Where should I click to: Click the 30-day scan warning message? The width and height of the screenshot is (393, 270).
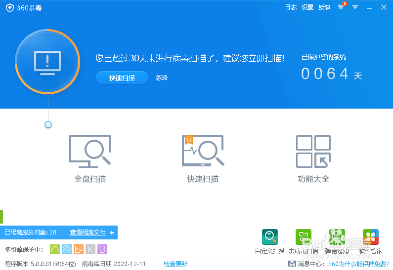(x=190, y=58)
